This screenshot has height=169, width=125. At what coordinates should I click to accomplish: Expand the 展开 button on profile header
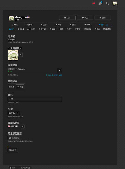click(x=103, y=18)
